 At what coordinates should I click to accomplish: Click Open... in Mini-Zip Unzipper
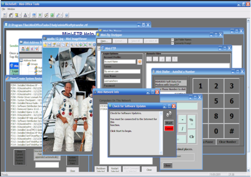coord(104,41)
